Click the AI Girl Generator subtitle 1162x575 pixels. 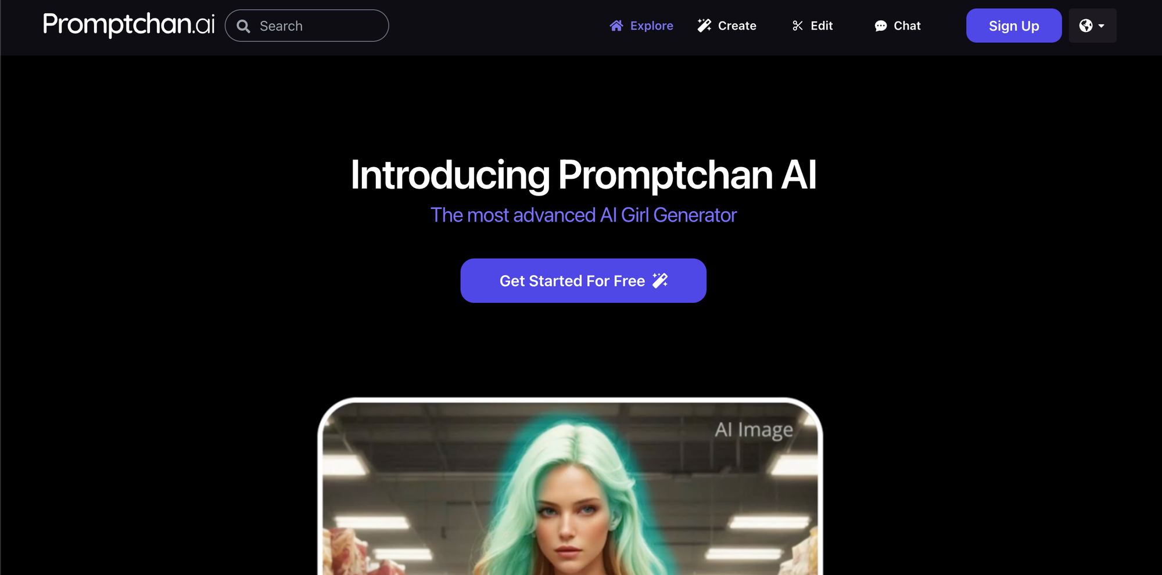click(x=583, y=215)
